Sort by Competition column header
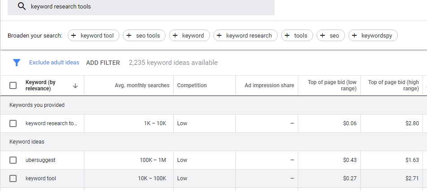Viewport: 427px width, 191px height. point(192,85)
